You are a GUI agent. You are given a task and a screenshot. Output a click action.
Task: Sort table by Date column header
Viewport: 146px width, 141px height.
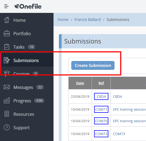pos(80,83)
